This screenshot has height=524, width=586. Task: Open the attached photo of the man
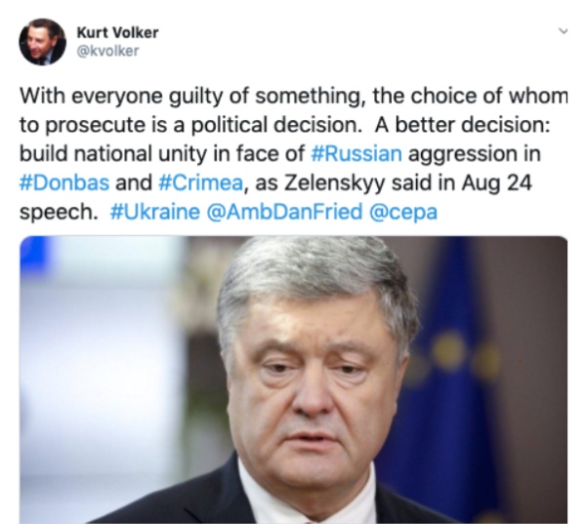pos(293,380)
